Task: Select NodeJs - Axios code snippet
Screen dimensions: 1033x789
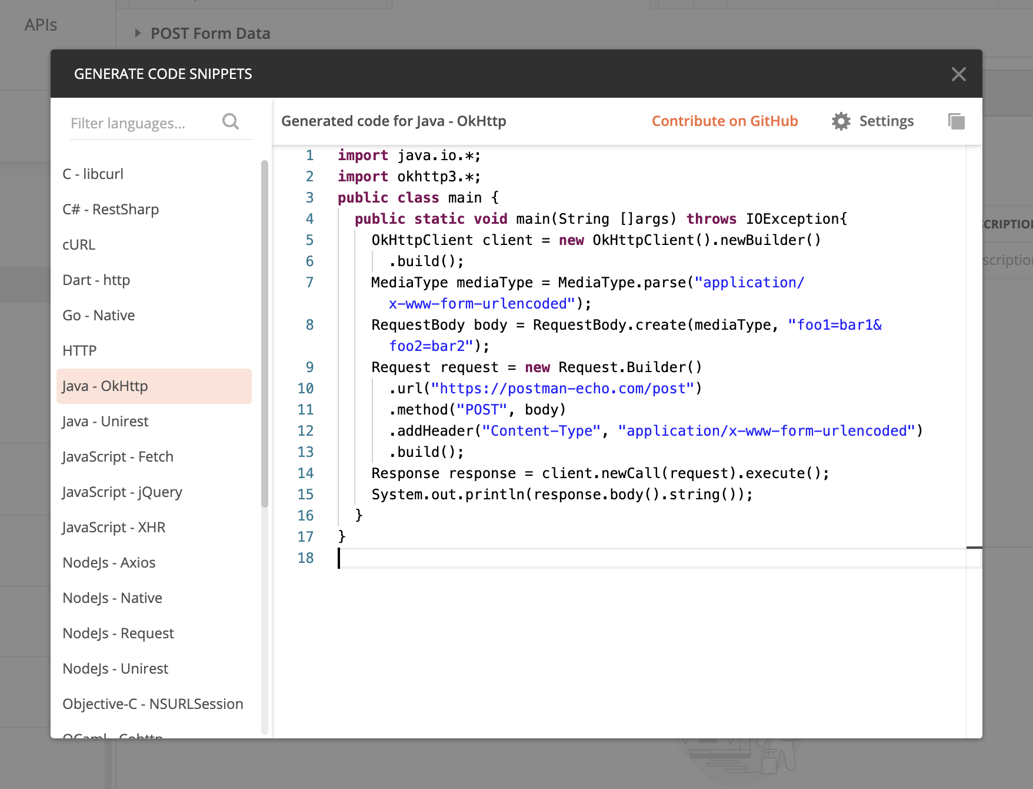Action: (x=108, y=562)
